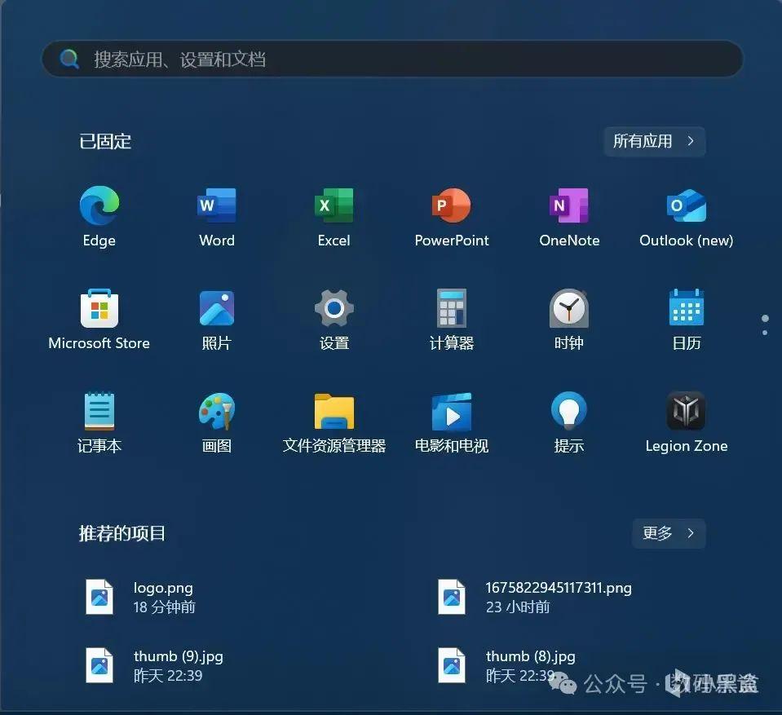Launch Word from pinned apps
782x715 pixels.
216,205
